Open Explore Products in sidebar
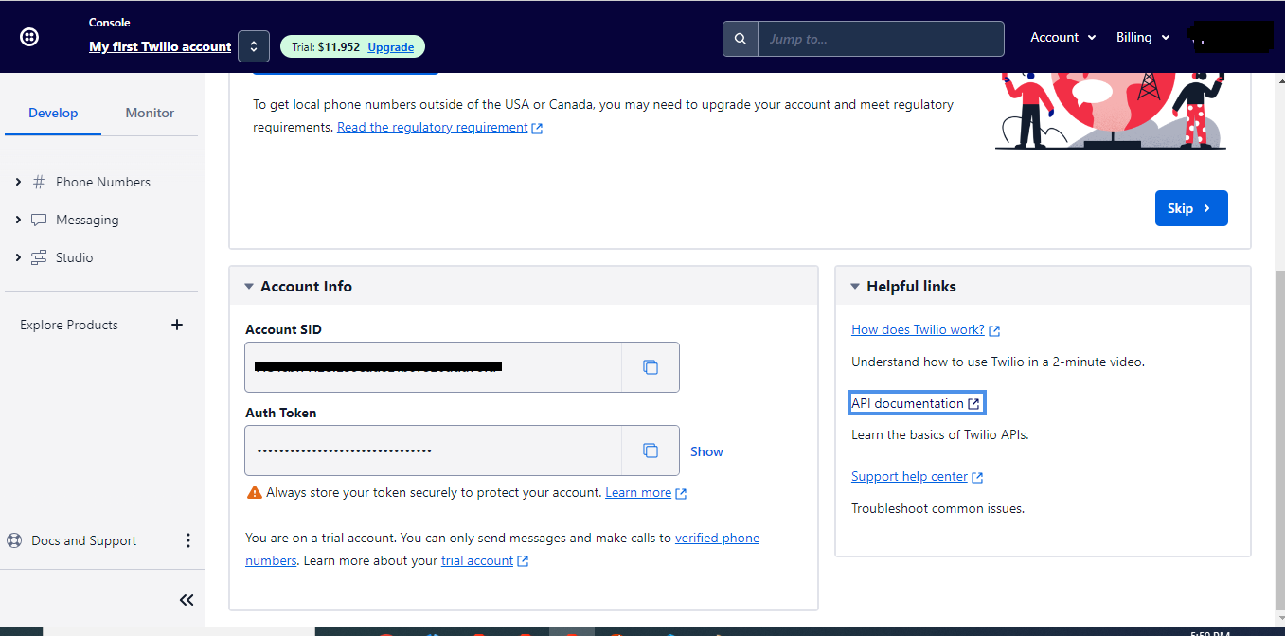Image resolution: width=1285 pixels, height=636 pixels. (x=69, y=325)
